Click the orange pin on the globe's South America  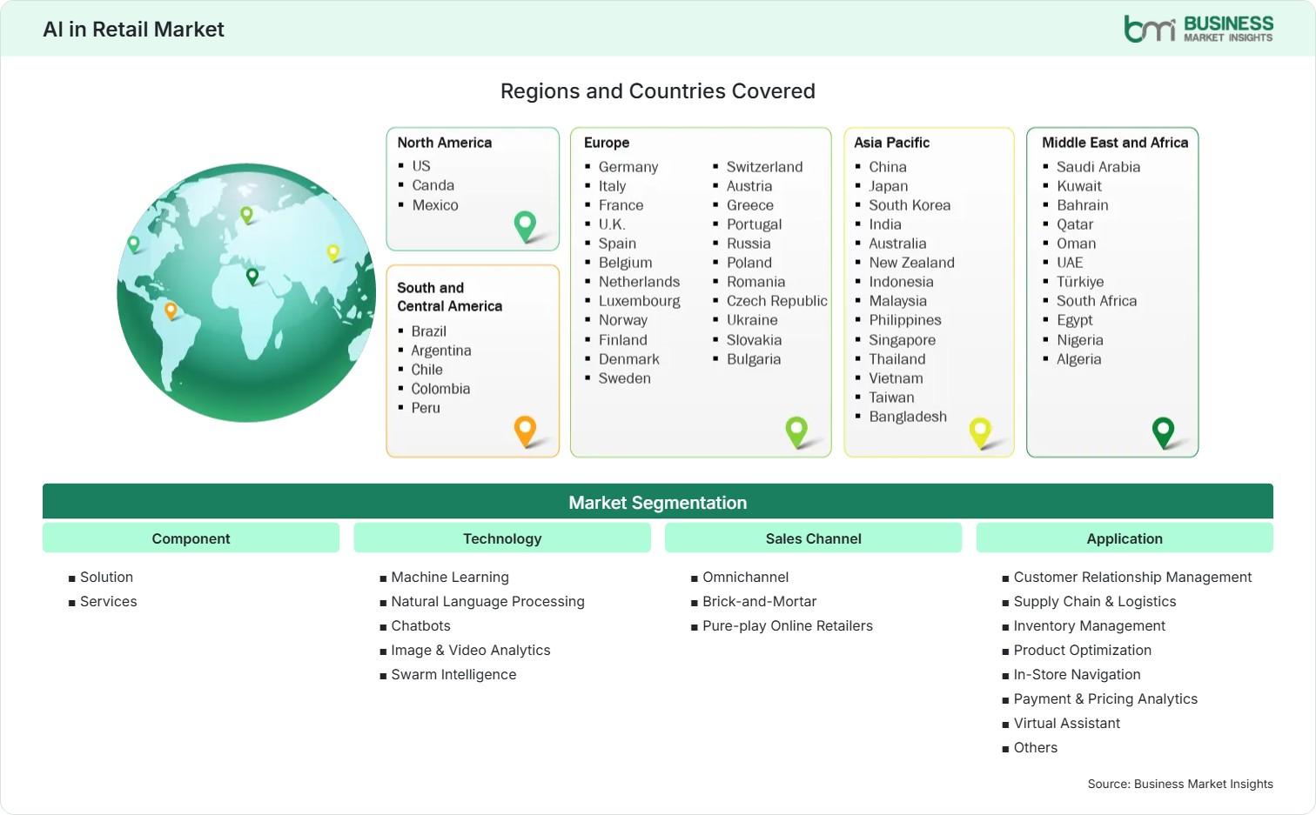coord(171,311)
